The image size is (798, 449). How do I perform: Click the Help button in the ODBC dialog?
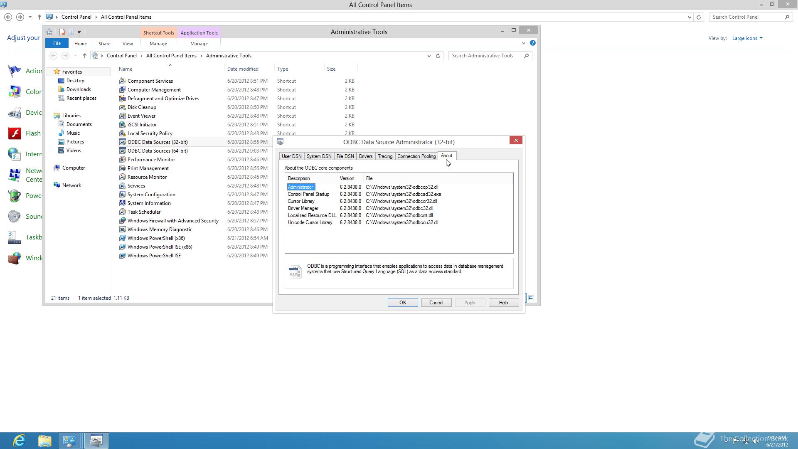503,303
